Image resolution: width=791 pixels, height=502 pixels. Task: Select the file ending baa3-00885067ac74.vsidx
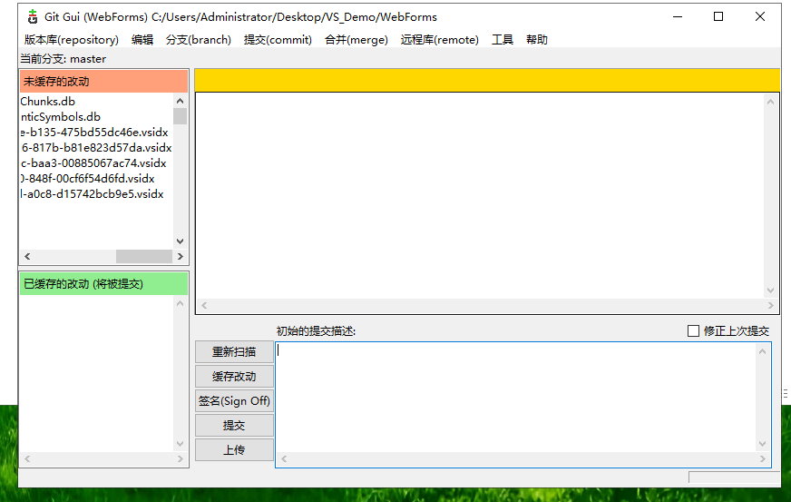93,163
